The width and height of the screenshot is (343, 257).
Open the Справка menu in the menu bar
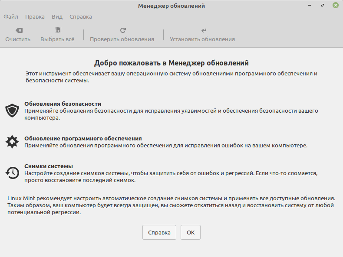(81, 17)
